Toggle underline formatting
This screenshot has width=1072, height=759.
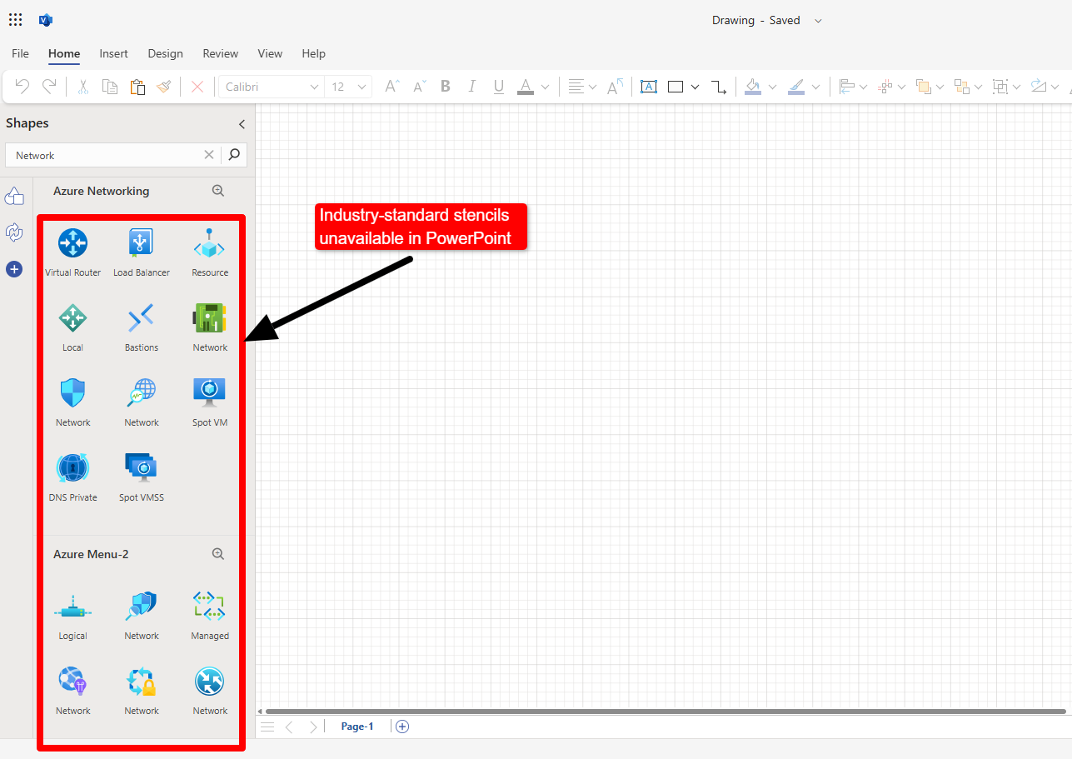[x=499, y=87]
